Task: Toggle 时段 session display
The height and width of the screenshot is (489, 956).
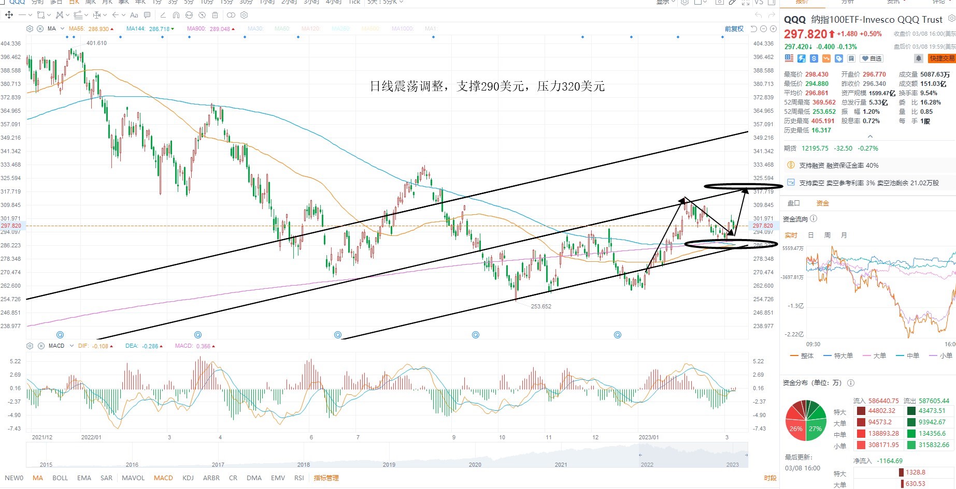Action: pyautogui.click(x=770, y=478)
